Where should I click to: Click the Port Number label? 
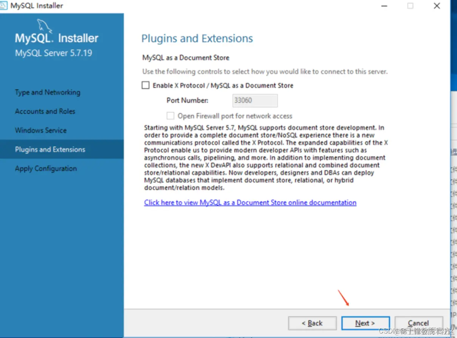(187, 100)
